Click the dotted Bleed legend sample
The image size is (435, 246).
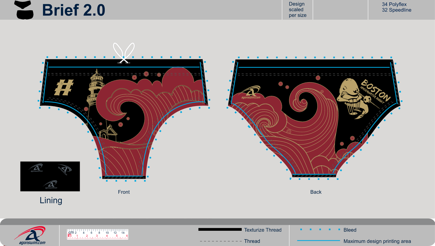[320, 229]
